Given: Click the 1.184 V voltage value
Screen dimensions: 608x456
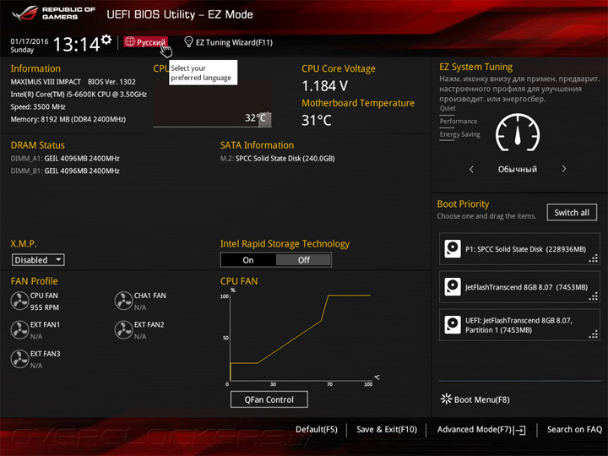Looking at the screenshot, I should click(x=324, y=85).
